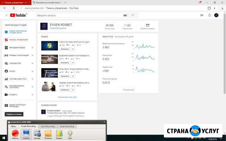Click the EVGEN ROSBET channel avatar
The height and width of the screenshot is (141, 226).
[44, 26]
